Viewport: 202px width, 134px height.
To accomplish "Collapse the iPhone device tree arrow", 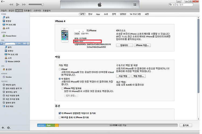I will (1, 44).
